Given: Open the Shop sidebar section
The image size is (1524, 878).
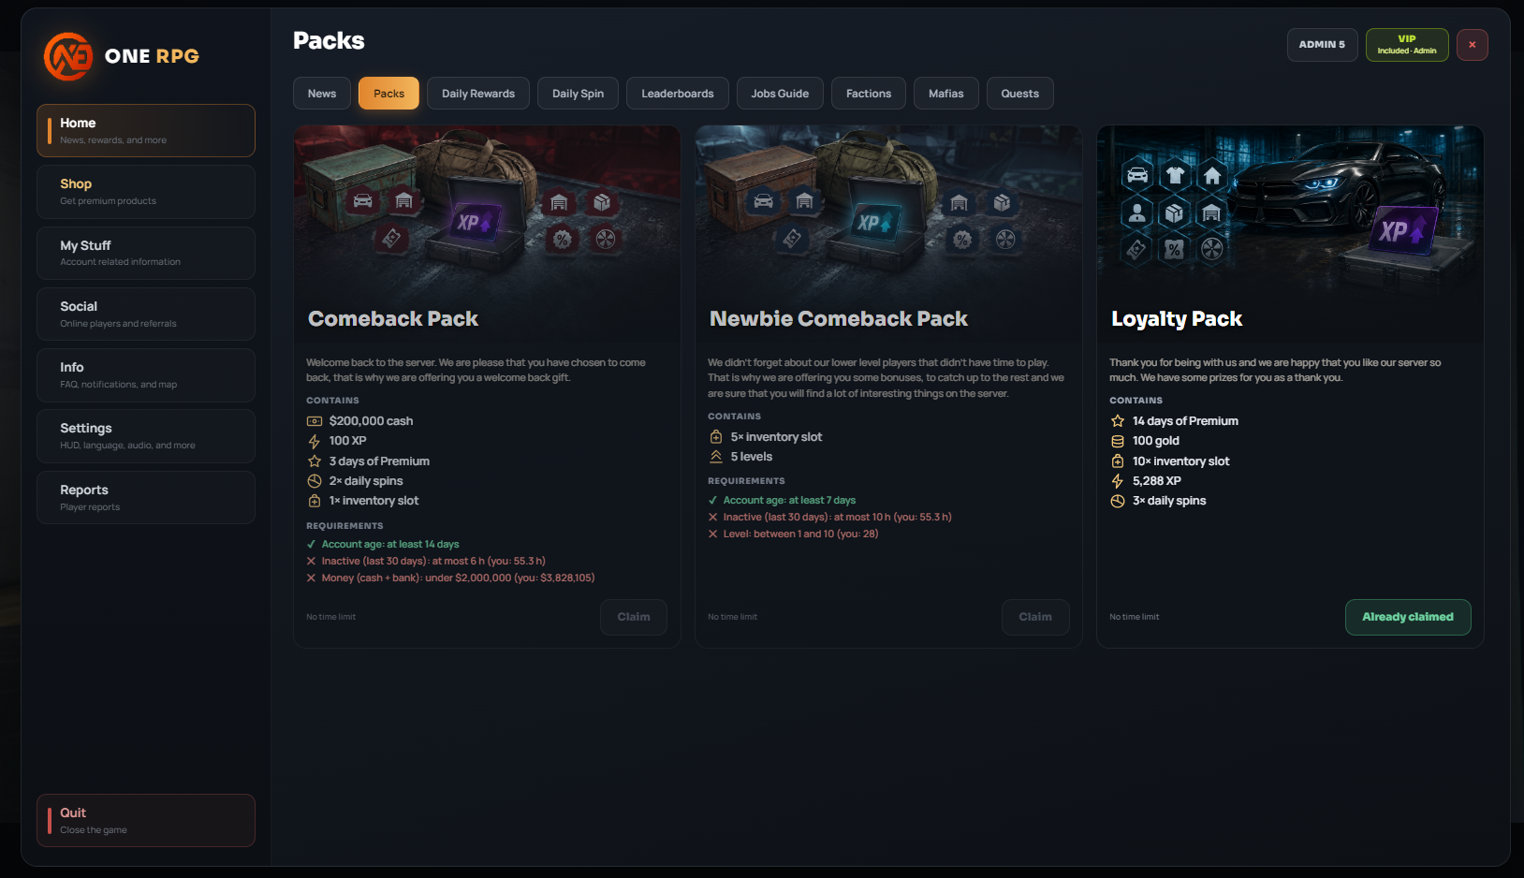Looking at the screenshot, I should click(x=146, y=192).
